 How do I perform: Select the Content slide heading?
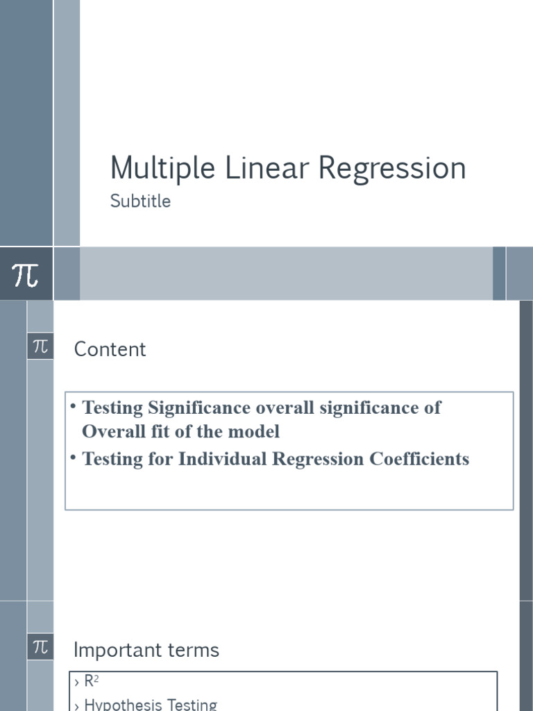[x=110, y=349]
